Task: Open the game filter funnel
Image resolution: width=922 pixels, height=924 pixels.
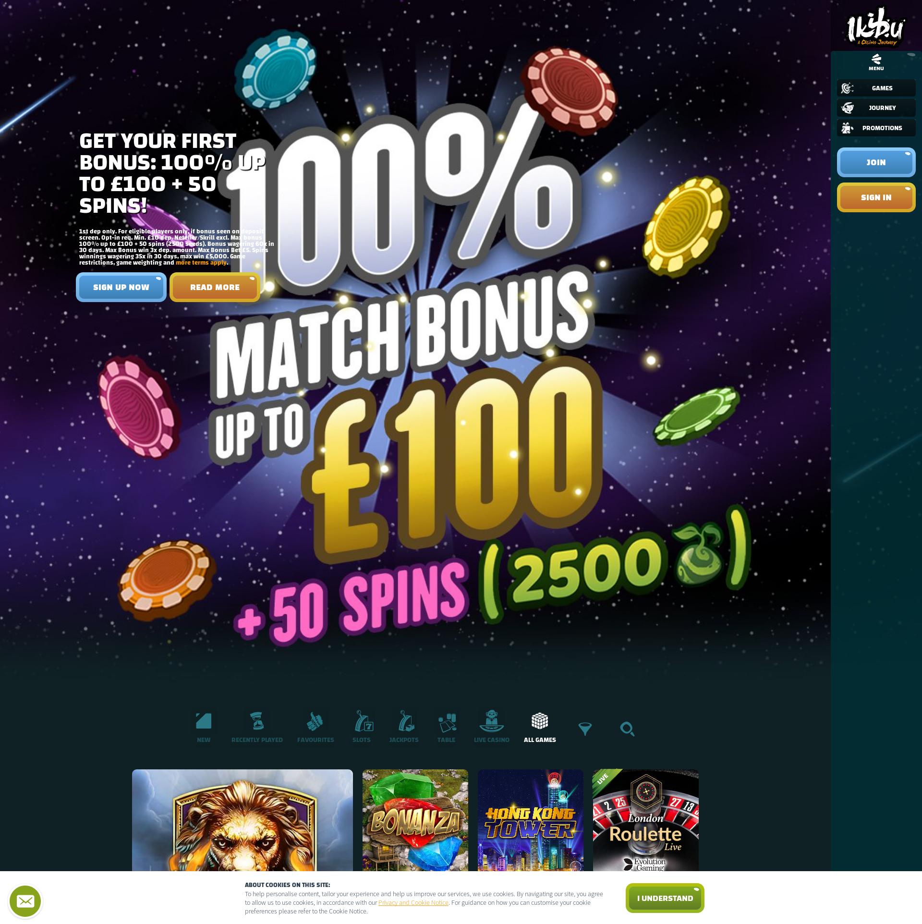Action: (585, 729)
